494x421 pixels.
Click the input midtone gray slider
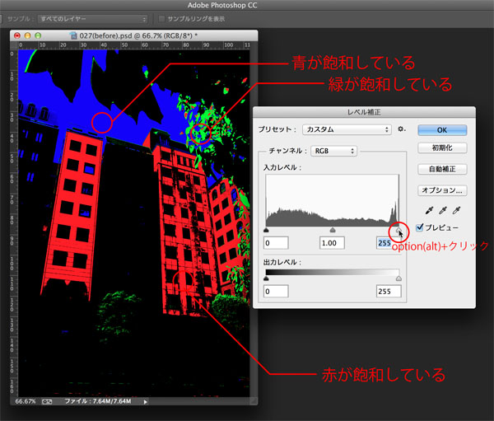pos(332,231)
